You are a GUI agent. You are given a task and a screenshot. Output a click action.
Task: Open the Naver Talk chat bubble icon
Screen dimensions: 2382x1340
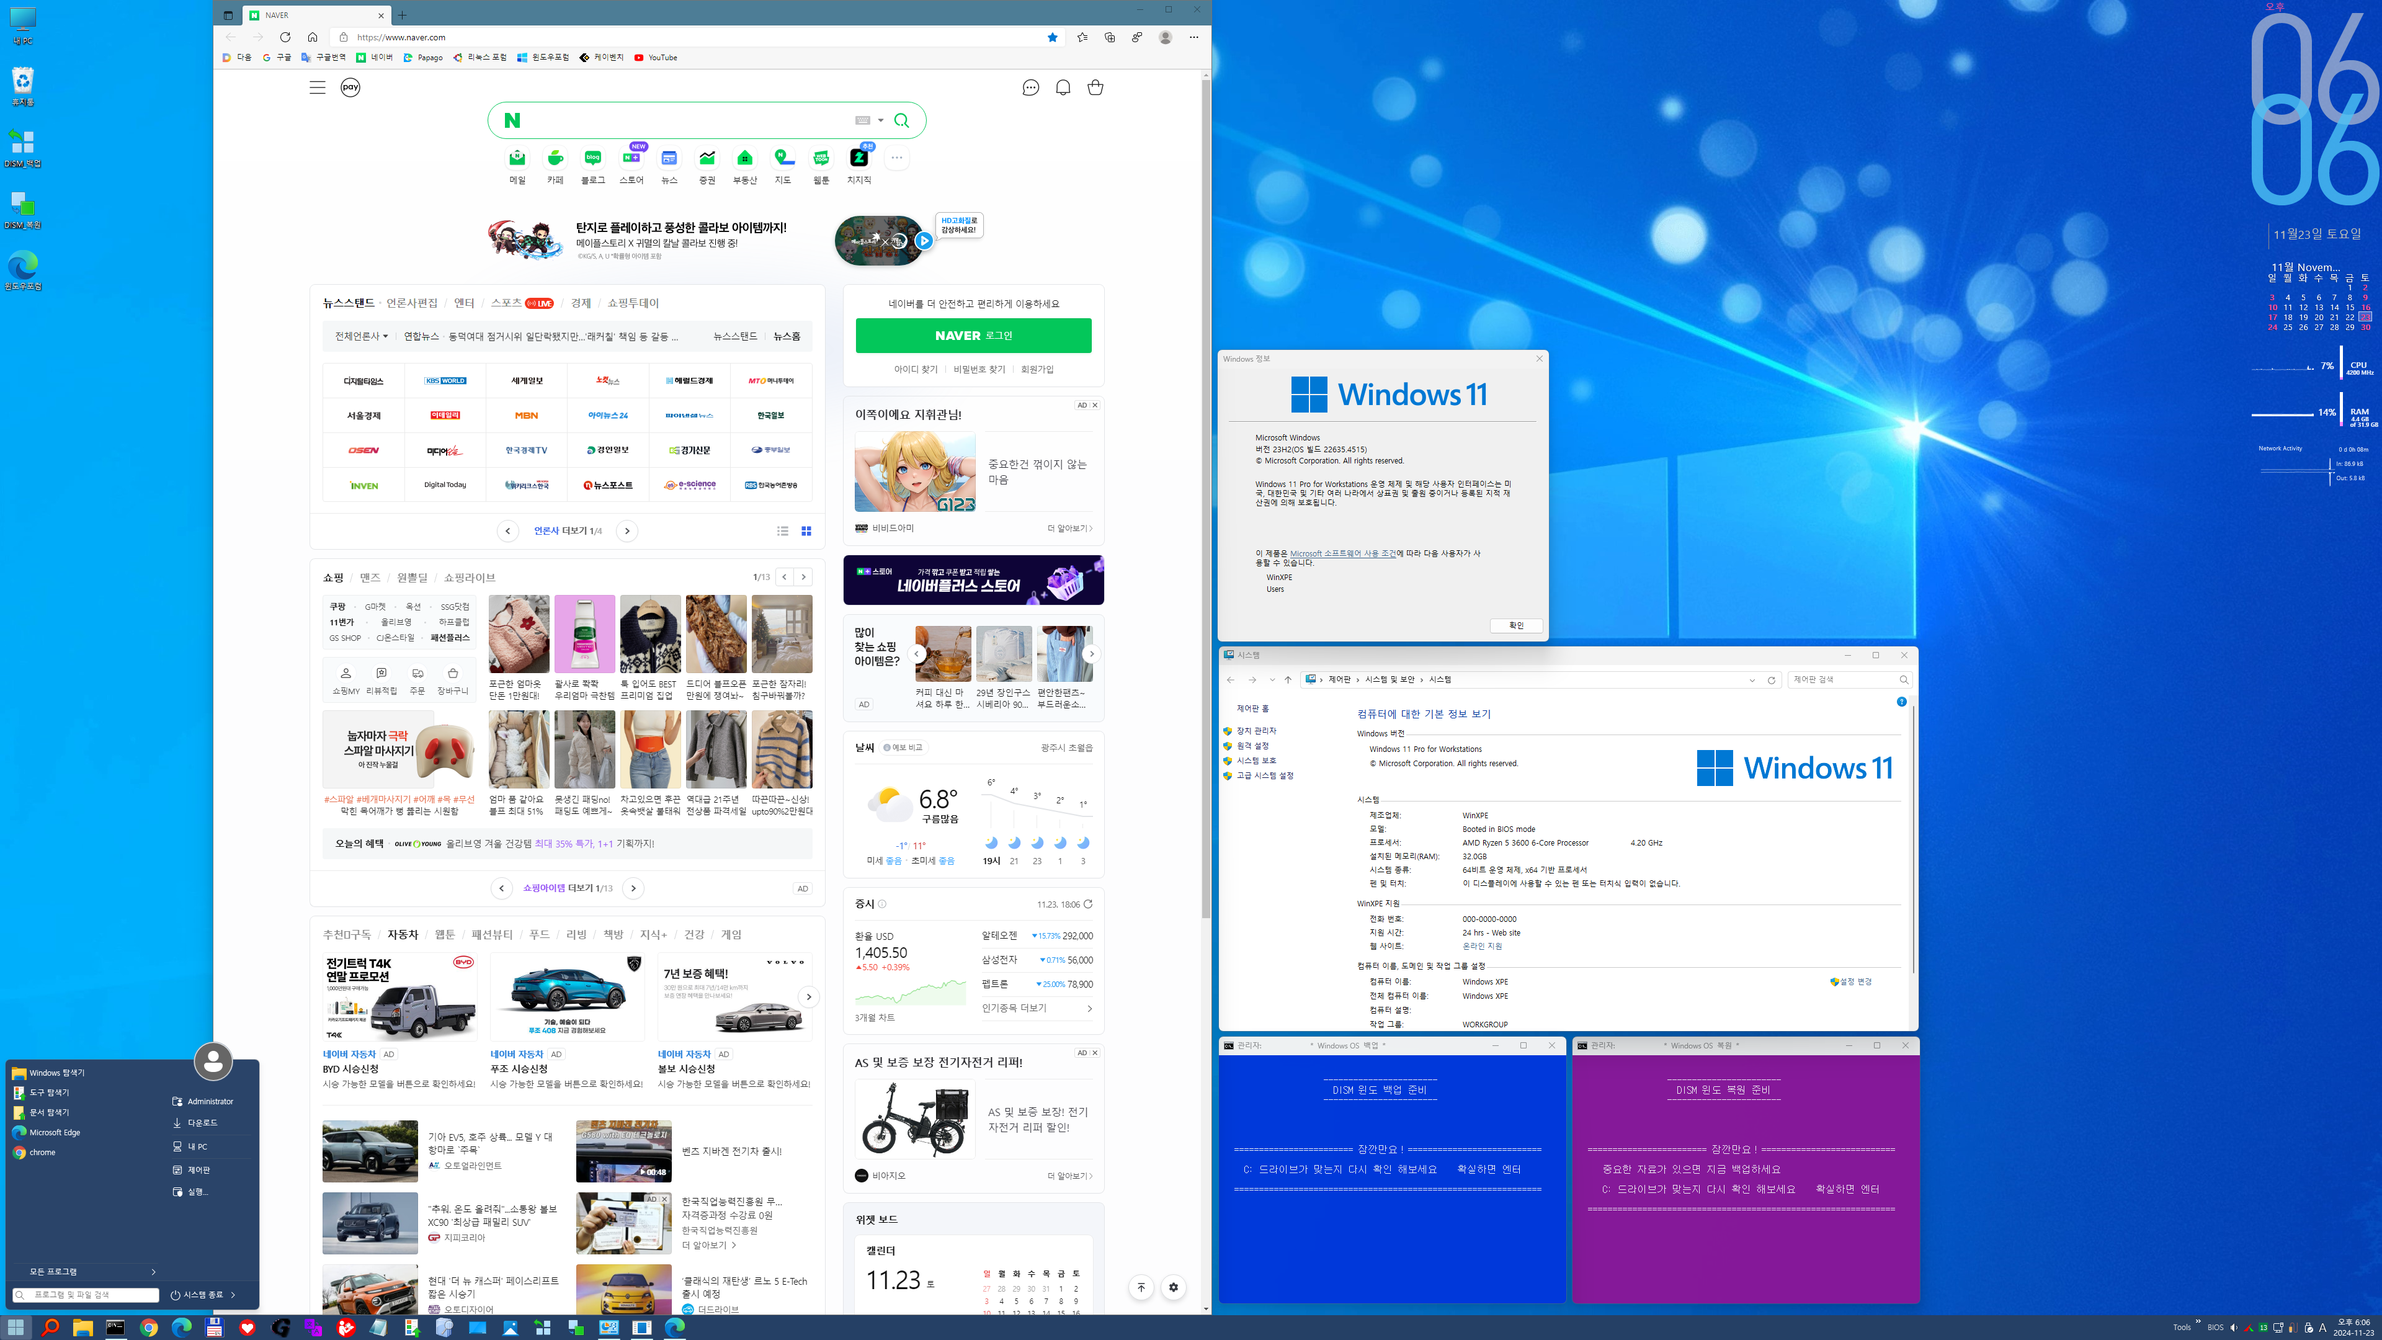point(1031,88)
